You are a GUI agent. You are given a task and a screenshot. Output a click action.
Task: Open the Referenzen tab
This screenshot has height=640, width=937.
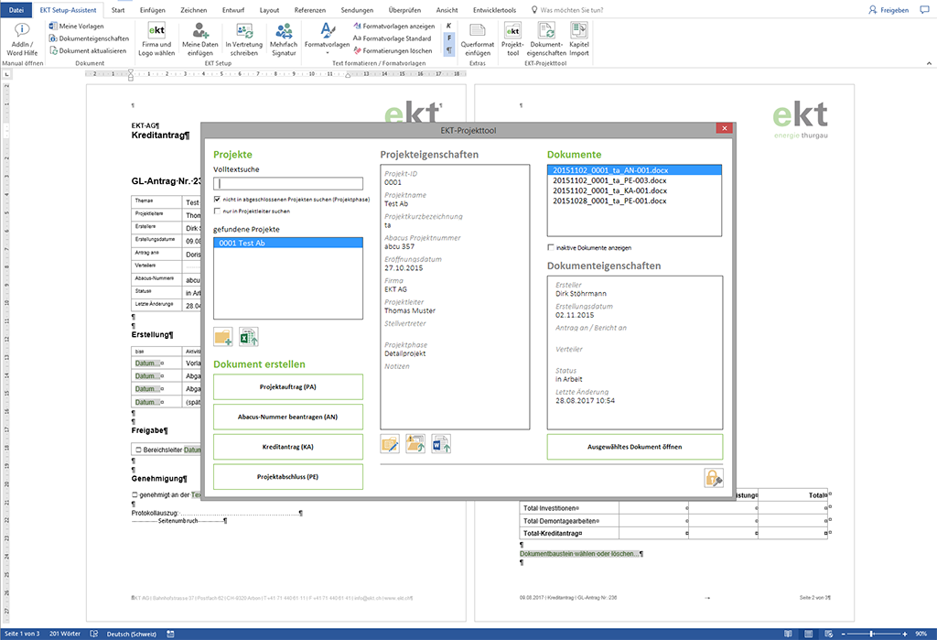coord(310,10)
